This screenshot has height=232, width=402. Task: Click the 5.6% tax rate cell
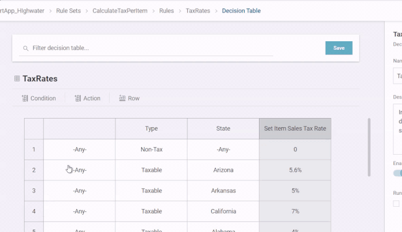tap(295, 170)
